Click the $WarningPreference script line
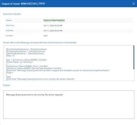 pos(25,53)
